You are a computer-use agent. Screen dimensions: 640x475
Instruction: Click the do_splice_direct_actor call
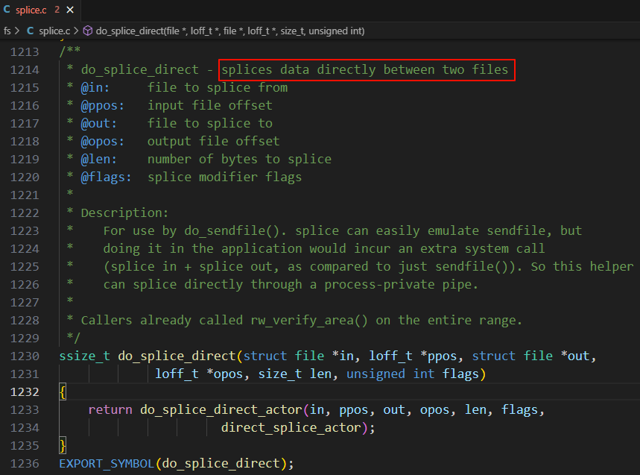tap(221, 410)
